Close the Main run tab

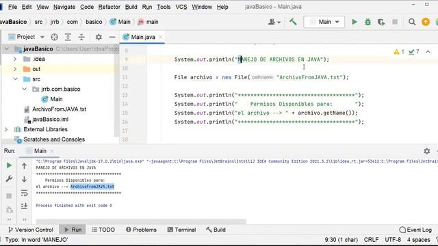tap(52, 151)
